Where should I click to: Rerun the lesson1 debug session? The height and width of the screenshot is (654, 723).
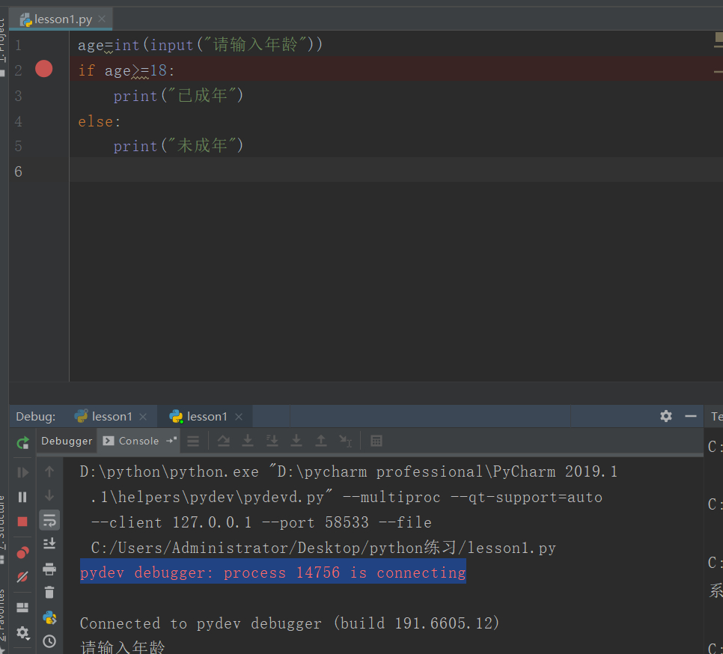coord(22,442)
